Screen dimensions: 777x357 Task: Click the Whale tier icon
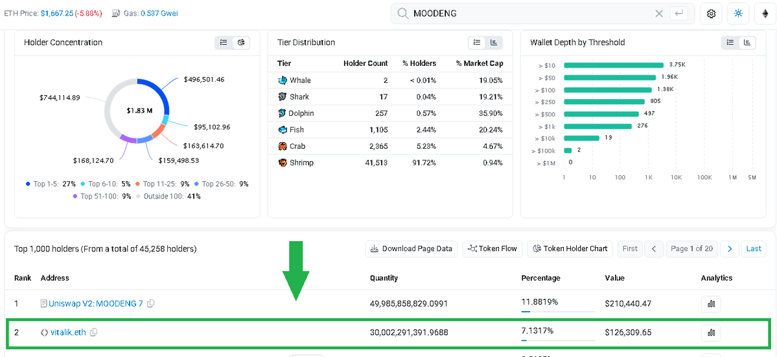coord(283,80)
